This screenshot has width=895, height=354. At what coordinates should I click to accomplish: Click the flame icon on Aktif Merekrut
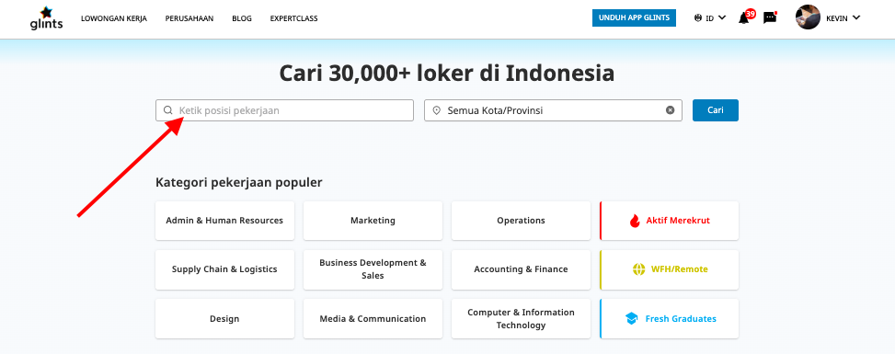coord(635,221)
